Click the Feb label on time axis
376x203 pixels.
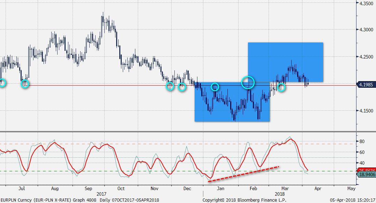pyautogui.click(x=254, y=189)
